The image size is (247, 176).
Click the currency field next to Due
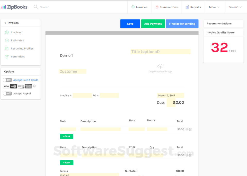pos(171,103)
